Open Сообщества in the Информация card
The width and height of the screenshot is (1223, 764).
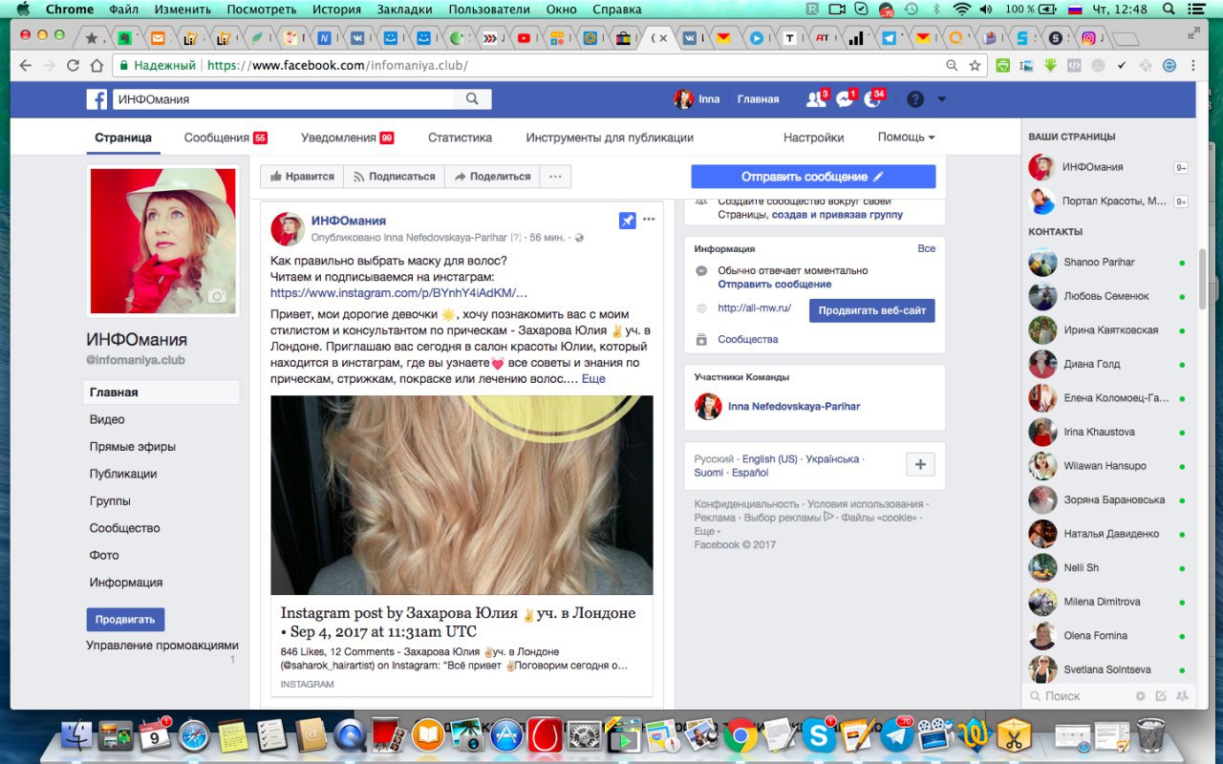(x=748, y=339)
